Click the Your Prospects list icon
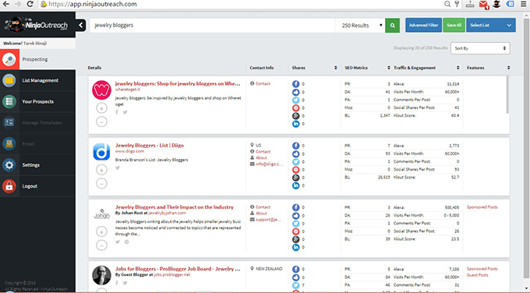Screen dimensions: 530x293 point(9,101)
